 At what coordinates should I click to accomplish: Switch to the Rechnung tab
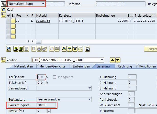click(x=125, y=66)
